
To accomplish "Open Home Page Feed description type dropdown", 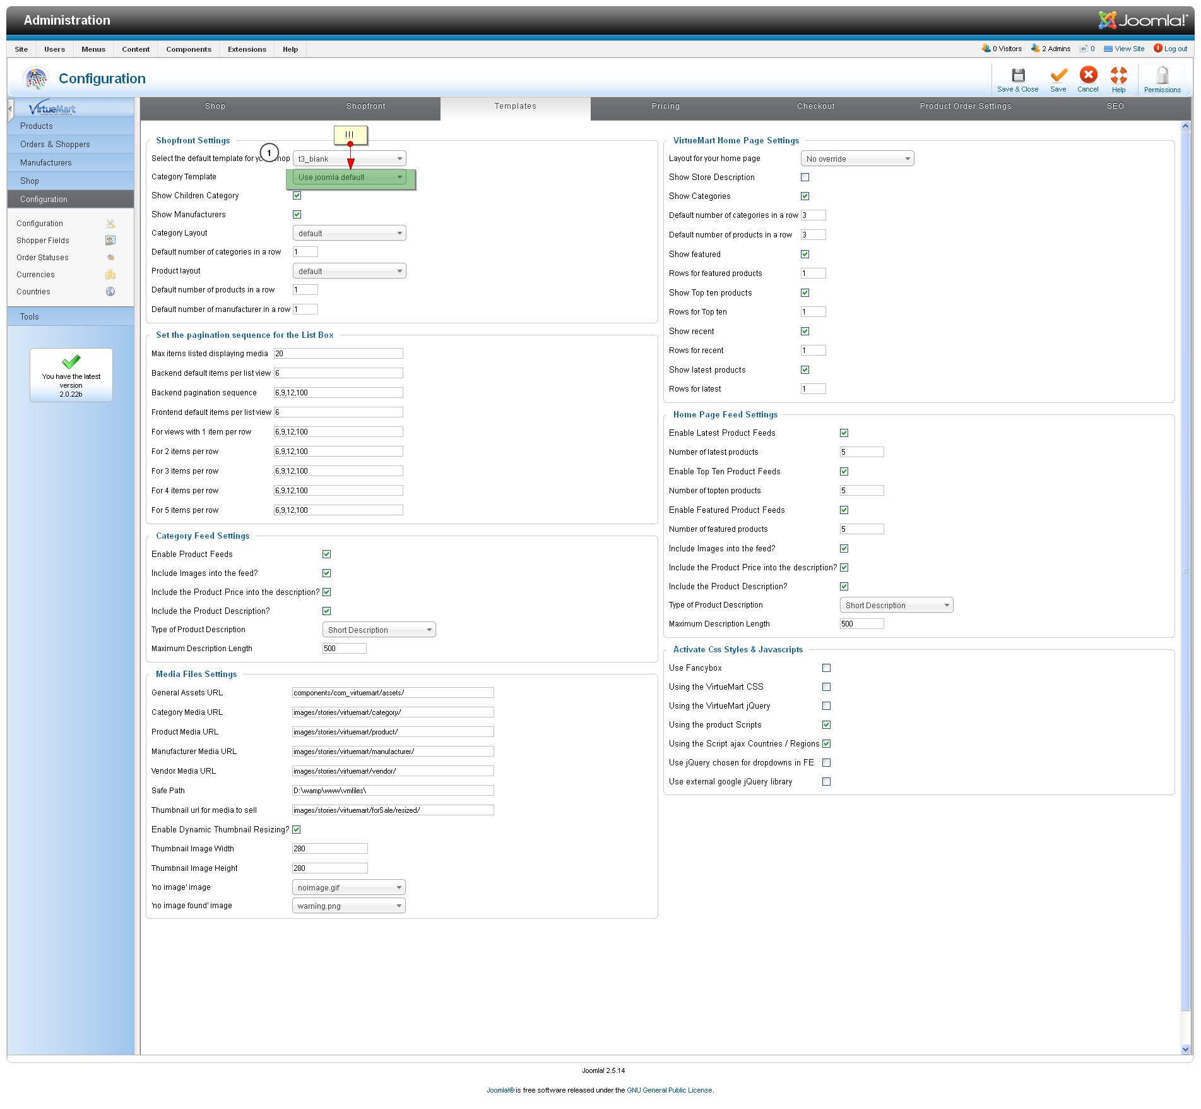I will click(897, 606).
